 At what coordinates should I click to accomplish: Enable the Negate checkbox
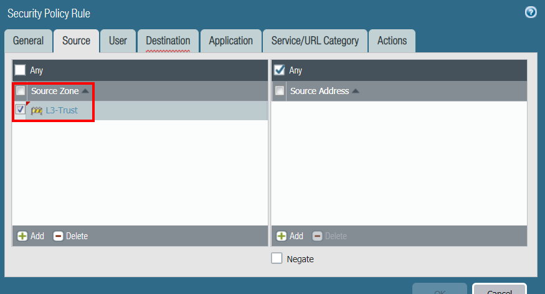point(277,258)
